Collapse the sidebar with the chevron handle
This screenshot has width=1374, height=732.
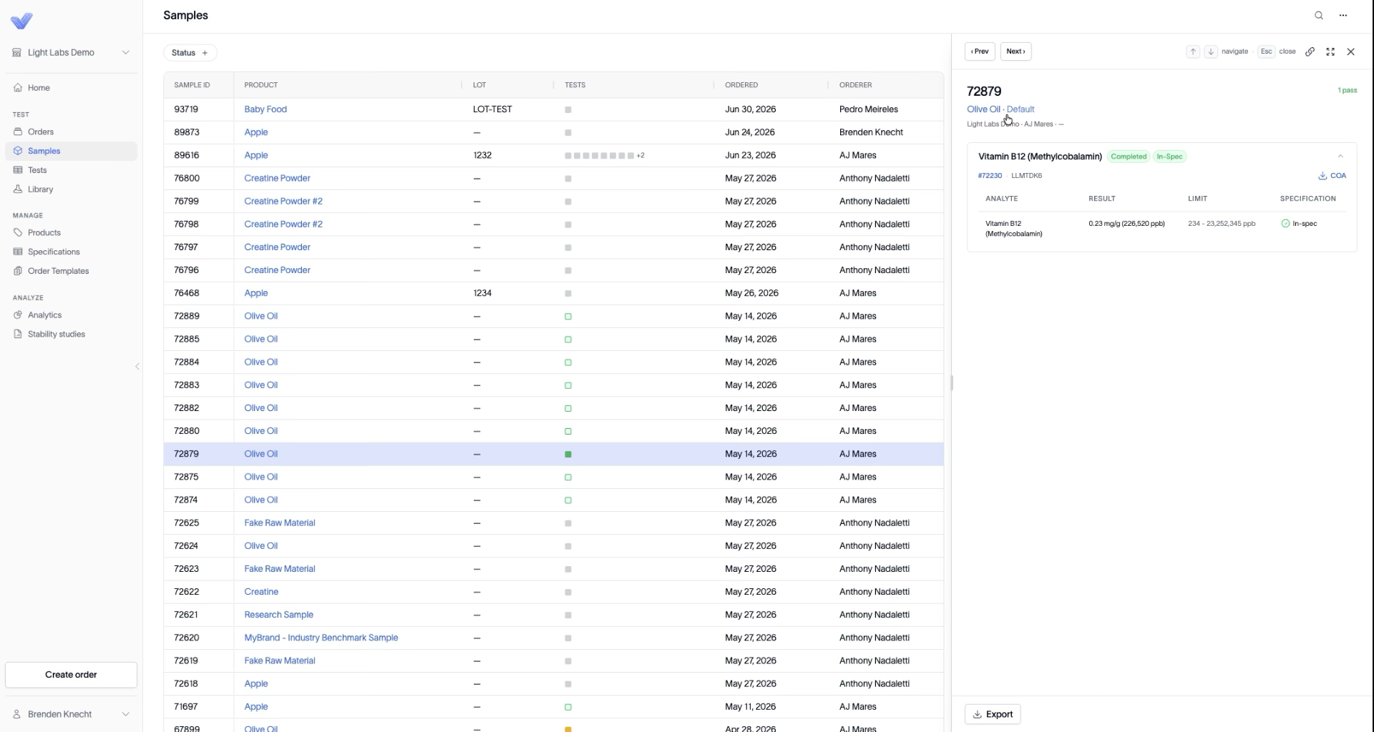tap(137, 367)
